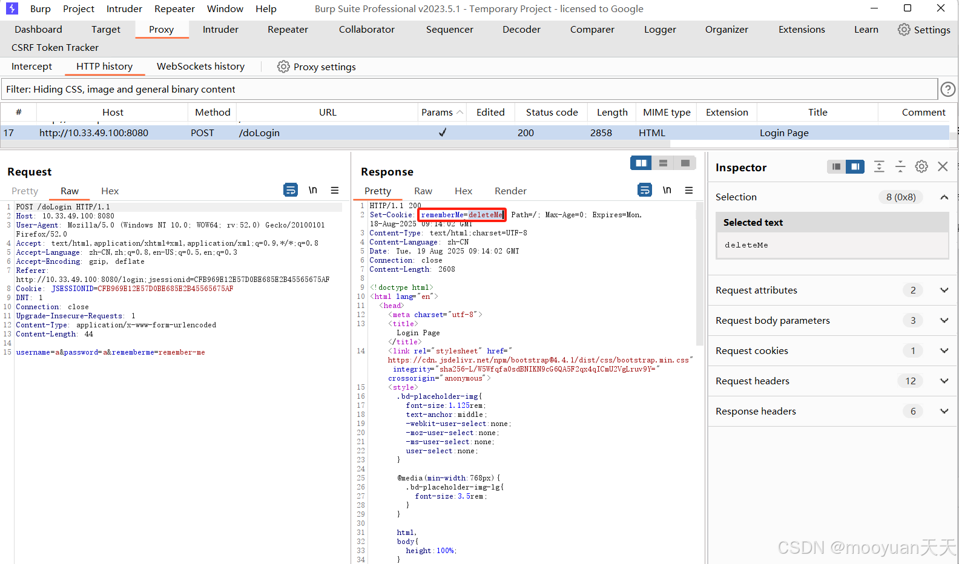The image size is (959, 564).
Task: Sort history by Host column
Action: point(113,112)
